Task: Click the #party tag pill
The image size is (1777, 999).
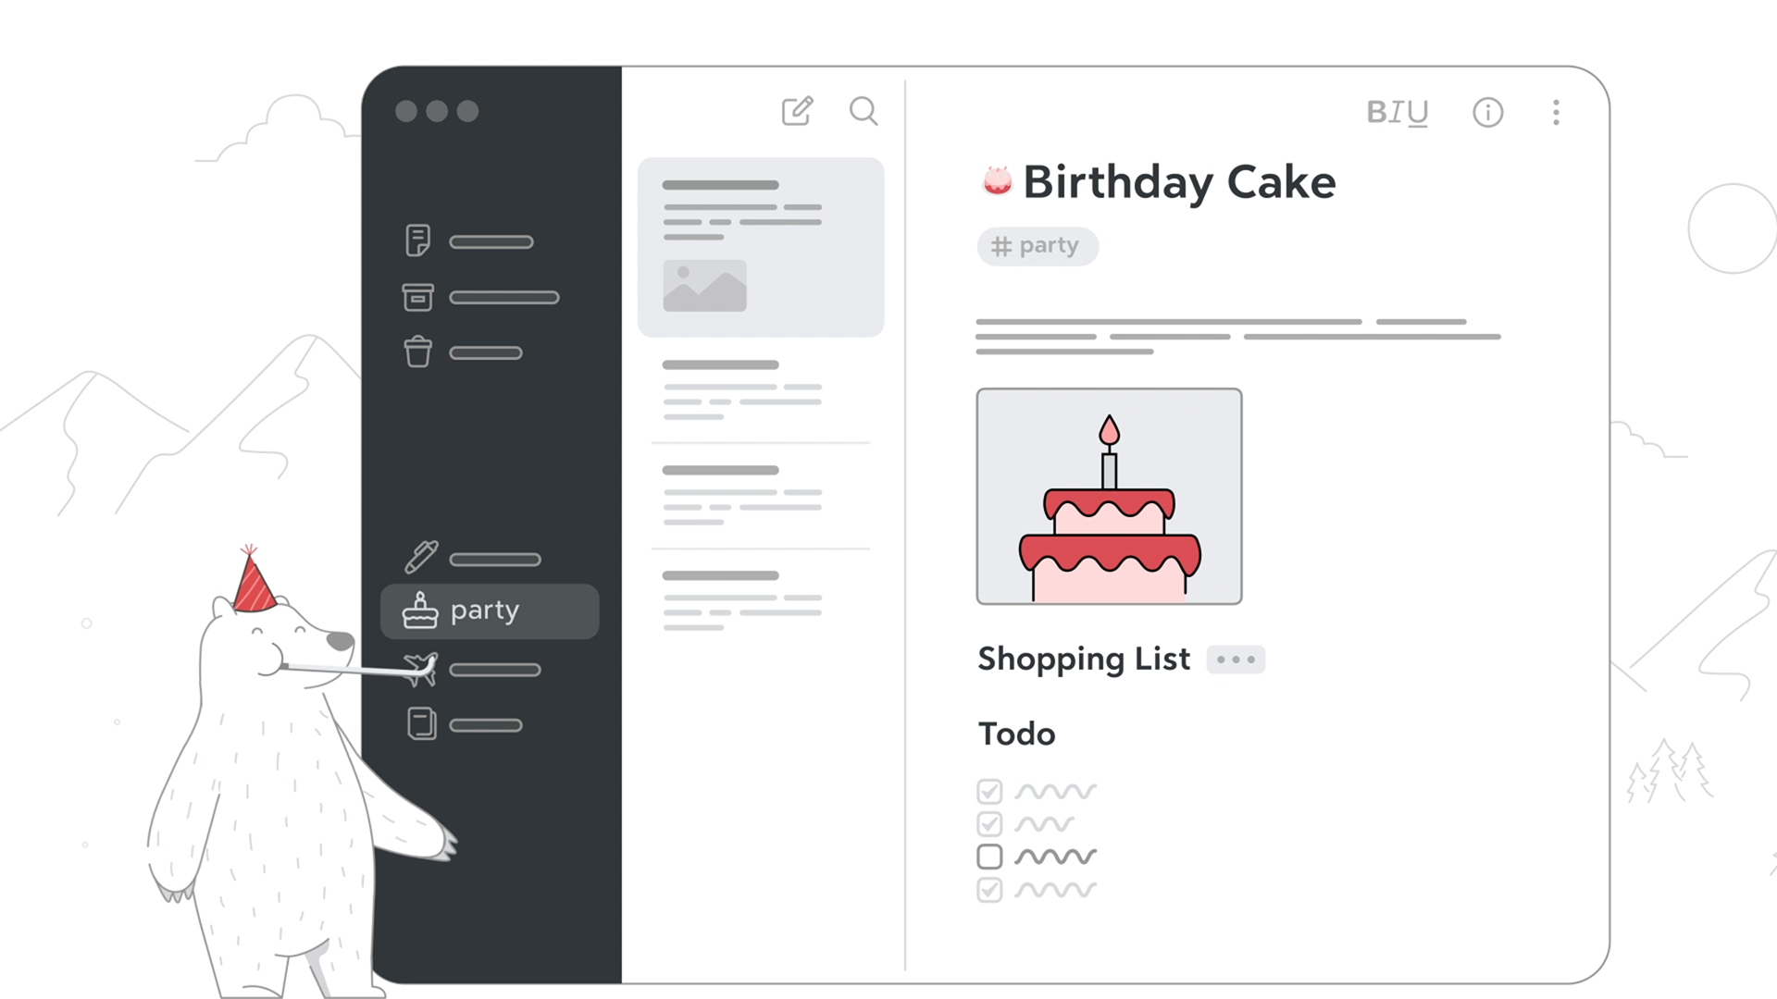Action: tap(1037, 246)
